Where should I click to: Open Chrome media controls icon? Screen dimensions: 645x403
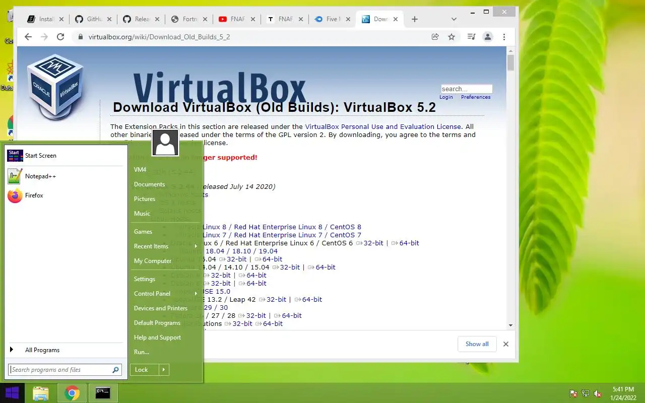472,37
